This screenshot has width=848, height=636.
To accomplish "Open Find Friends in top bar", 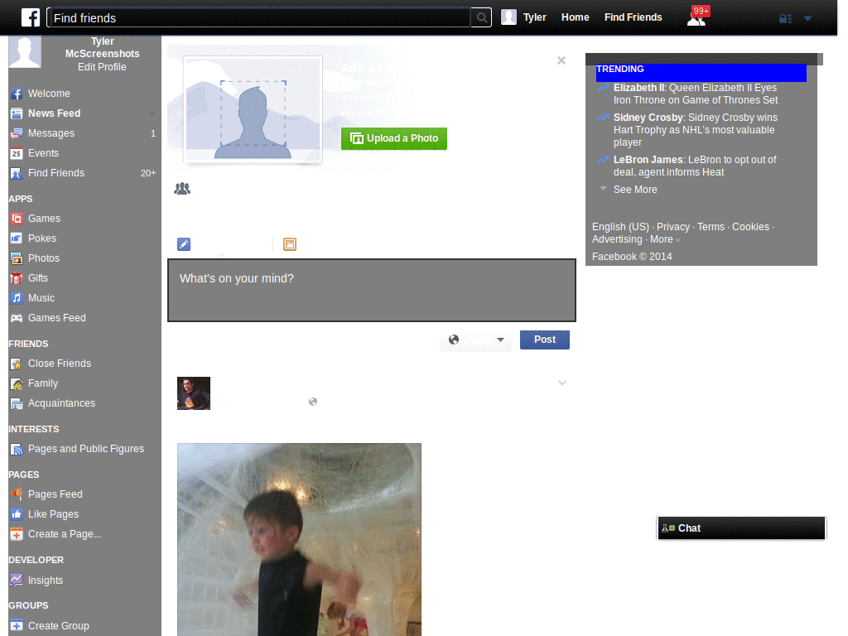I will (x=633, y=17).
